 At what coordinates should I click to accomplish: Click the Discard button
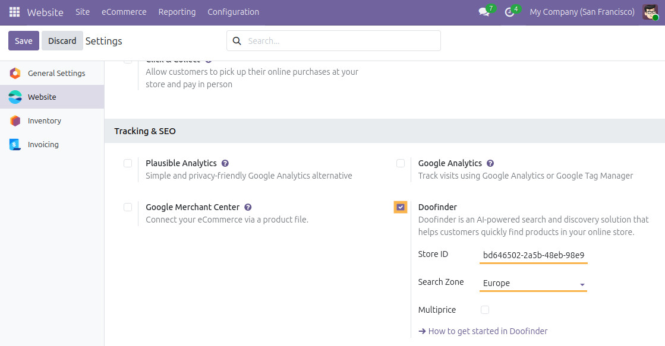pos(62,41)
